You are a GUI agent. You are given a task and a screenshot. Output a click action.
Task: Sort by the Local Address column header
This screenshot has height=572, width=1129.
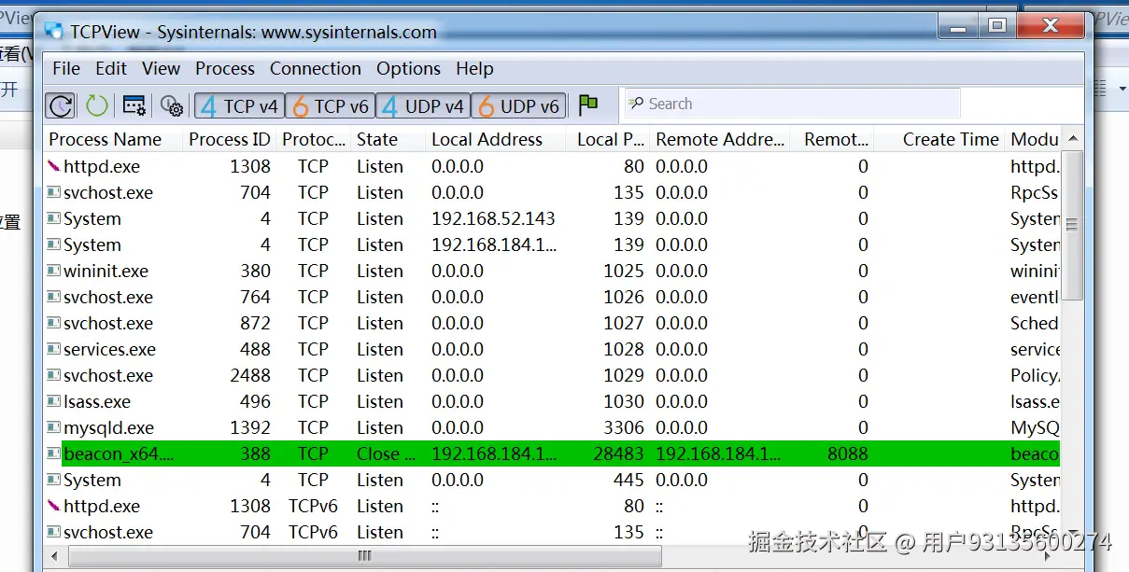[x=487, y=139]
